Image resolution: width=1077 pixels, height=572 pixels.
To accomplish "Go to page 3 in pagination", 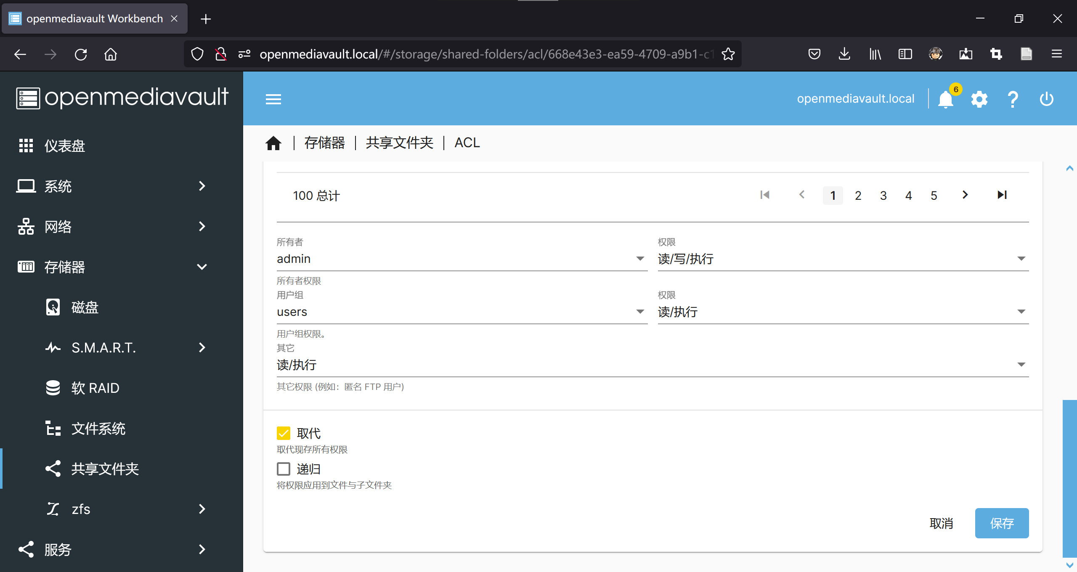I will click(883, 196).
